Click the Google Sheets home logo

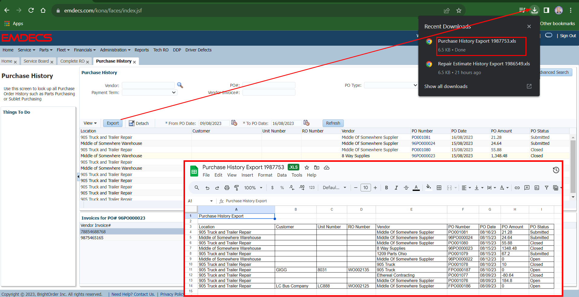point(194,171)
